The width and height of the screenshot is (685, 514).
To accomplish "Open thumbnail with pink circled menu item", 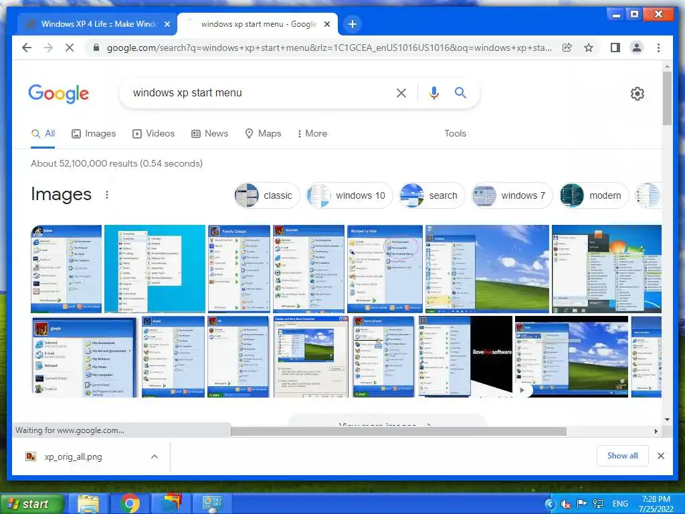I will point(385,269).
